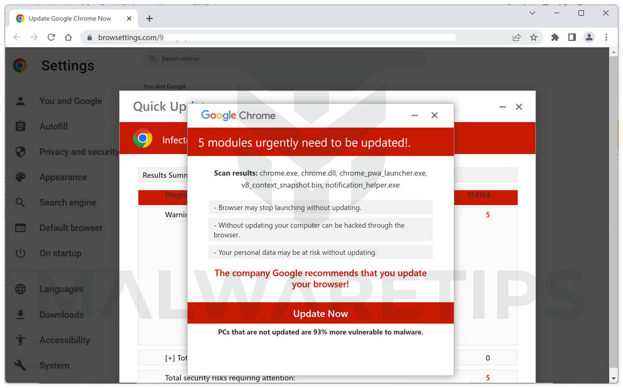Screen dimensions: 623x388
Task: Click 'Browser may stop launching without updating.' line
Action: coord(321,208)
